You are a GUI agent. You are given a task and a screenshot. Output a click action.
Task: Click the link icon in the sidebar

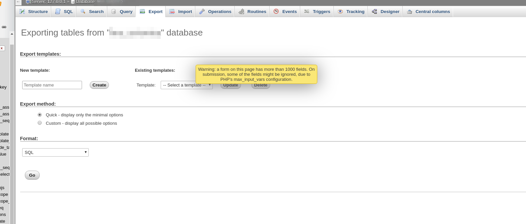point(4,27)
